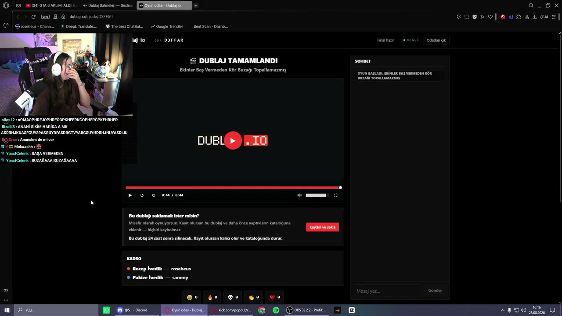
Task: React with the clapping hands emoji
Action: click(x=253, y=297)
